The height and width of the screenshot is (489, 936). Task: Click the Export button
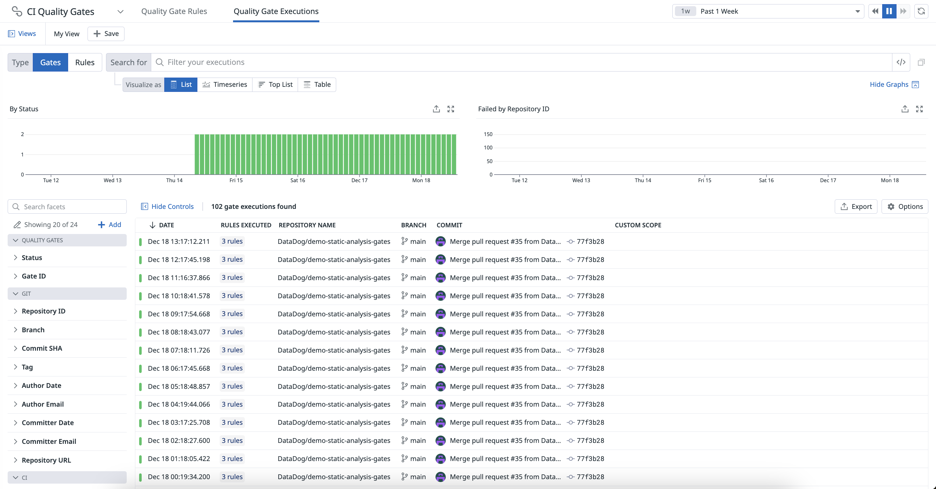pos(856,206)
